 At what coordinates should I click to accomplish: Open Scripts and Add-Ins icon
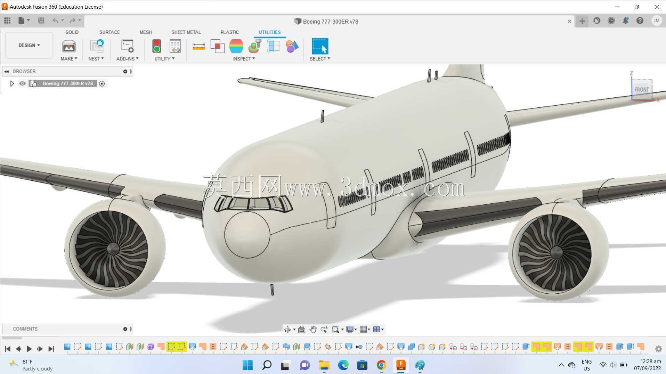[127, 46]
